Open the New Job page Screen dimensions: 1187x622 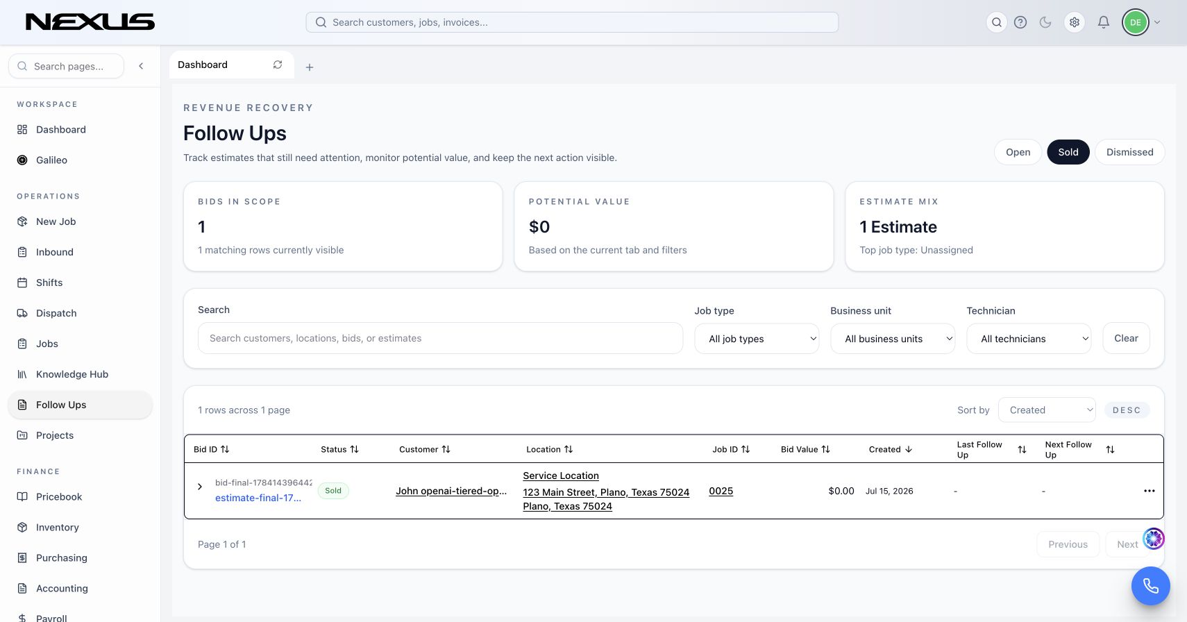(x=80, y=221)
